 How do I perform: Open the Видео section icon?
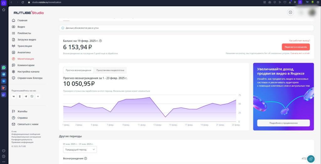point(13,27)
